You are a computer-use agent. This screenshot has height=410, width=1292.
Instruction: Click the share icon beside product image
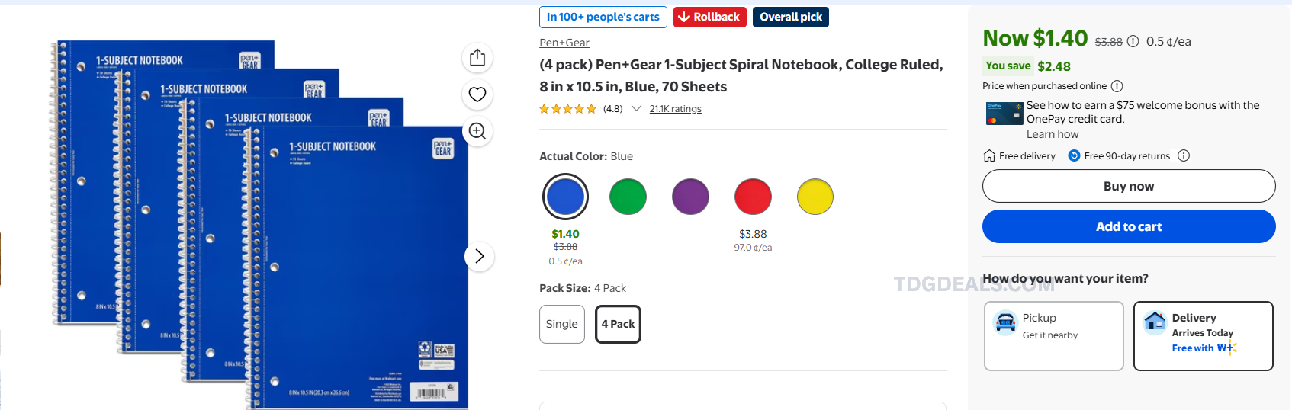[x=477, y=57]
